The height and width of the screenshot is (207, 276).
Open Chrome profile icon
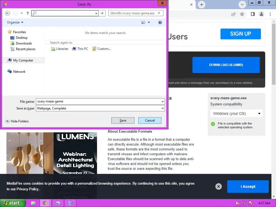(261, 14)
